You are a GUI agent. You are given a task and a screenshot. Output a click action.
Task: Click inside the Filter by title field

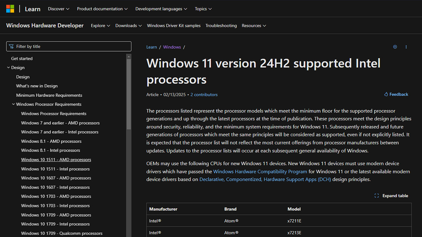pyautogui.click(x=69, y=46)
